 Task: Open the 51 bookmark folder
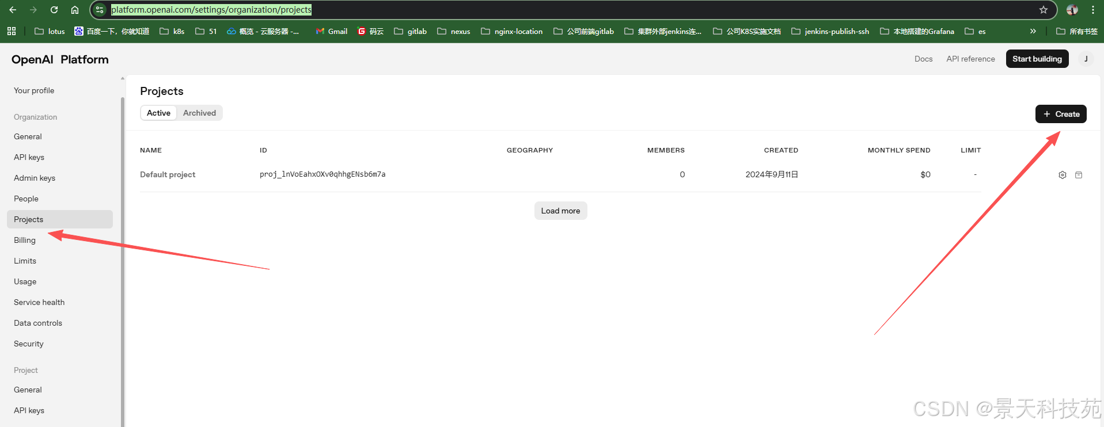(x=206, y=31)
